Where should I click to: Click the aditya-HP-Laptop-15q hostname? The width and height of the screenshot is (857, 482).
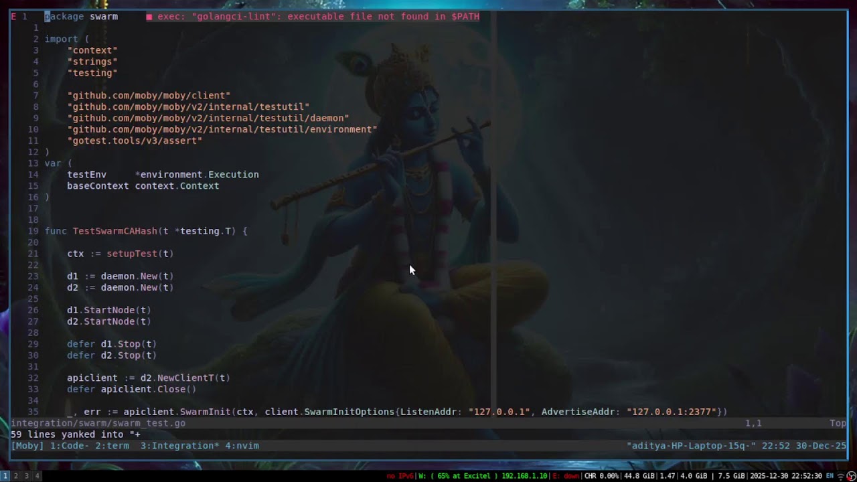click(692, 446)
